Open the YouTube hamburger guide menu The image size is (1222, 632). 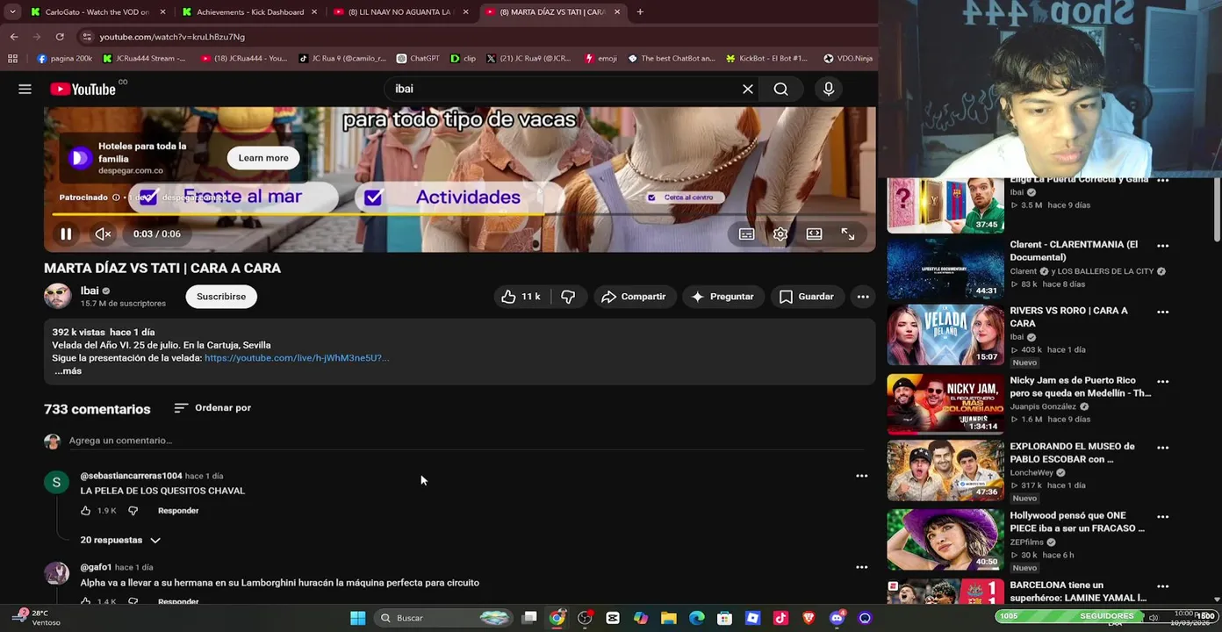(x=25, y=89)
